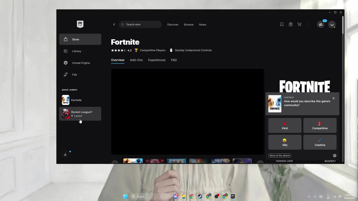Open the Browse page
This screenshot has height=201, width=358.
click(189, 25)
